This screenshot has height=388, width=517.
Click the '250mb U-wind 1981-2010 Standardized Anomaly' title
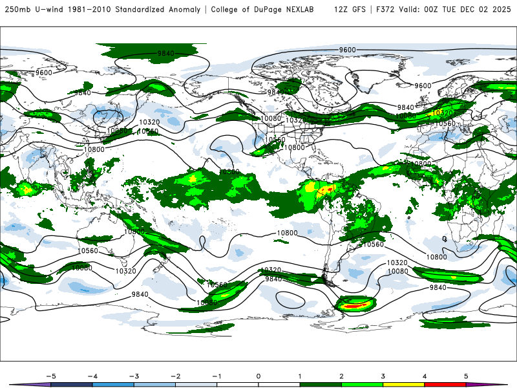tap(103, 9)
